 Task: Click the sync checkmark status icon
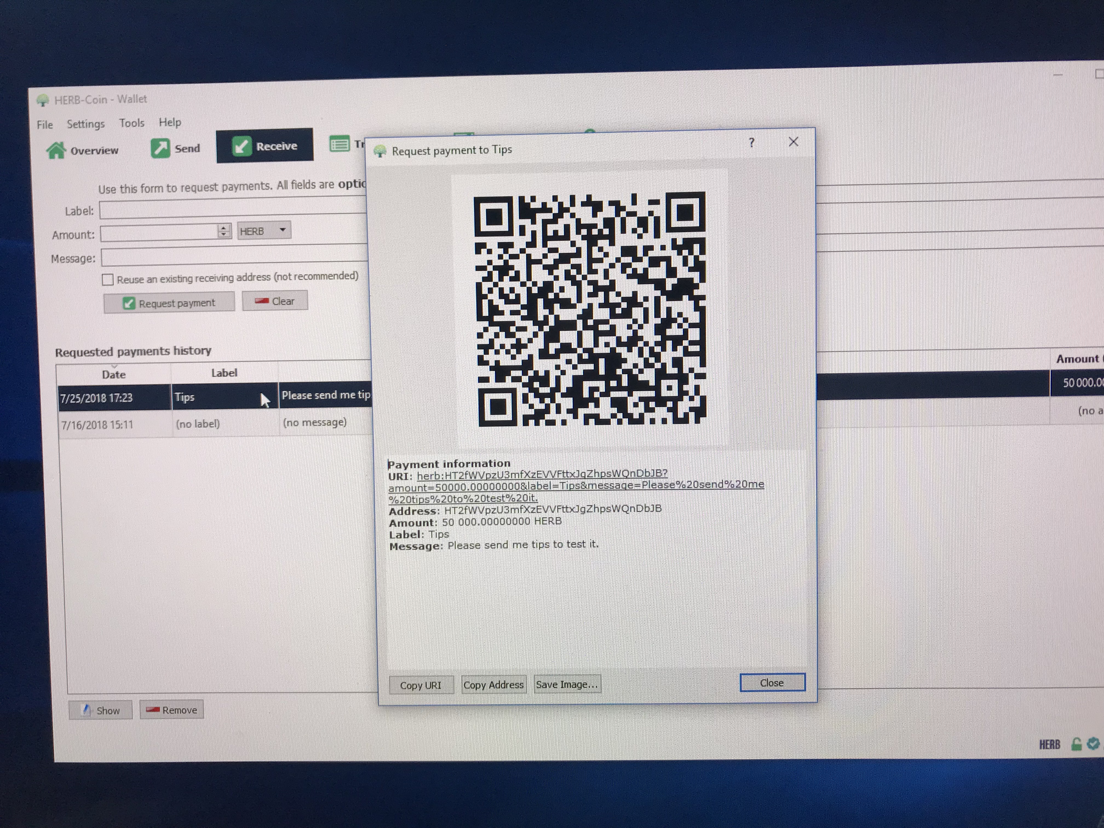coord(1093,744)
